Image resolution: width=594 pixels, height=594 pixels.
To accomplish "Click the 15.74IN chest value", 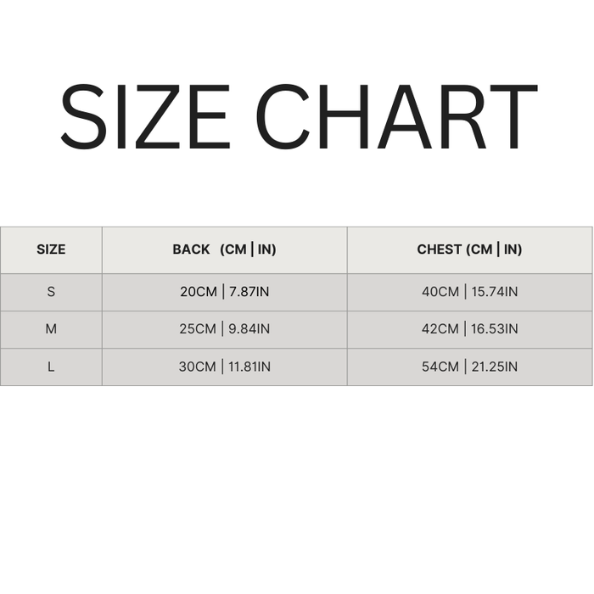I will [494, 292].
